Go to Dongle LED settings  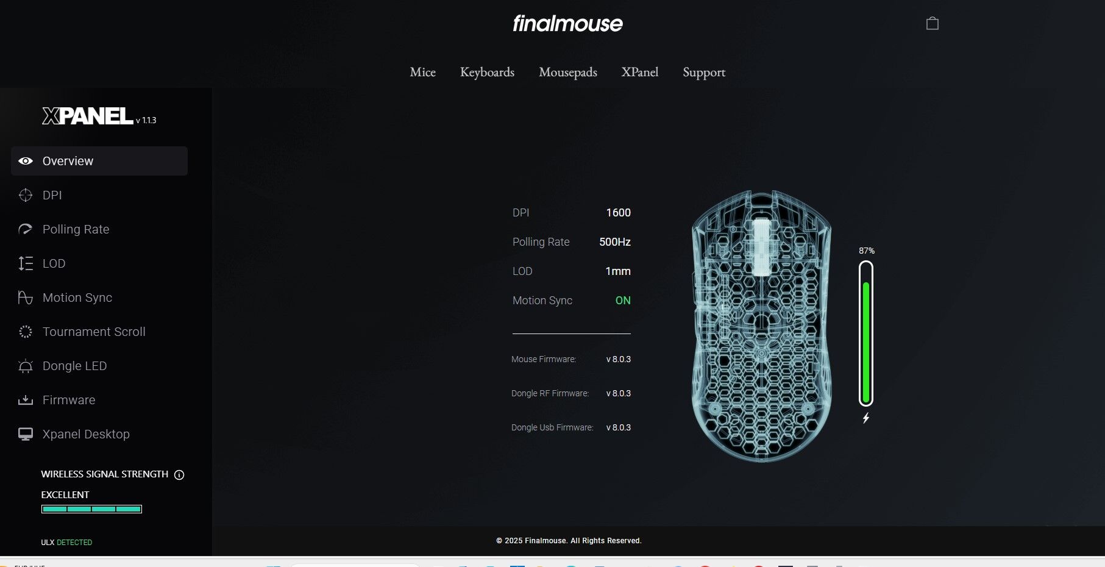(x=99, y=366)
